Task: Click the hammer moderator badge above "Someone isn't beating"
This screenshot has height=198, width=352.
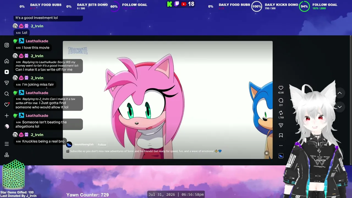Action: (x=21, y=116)
